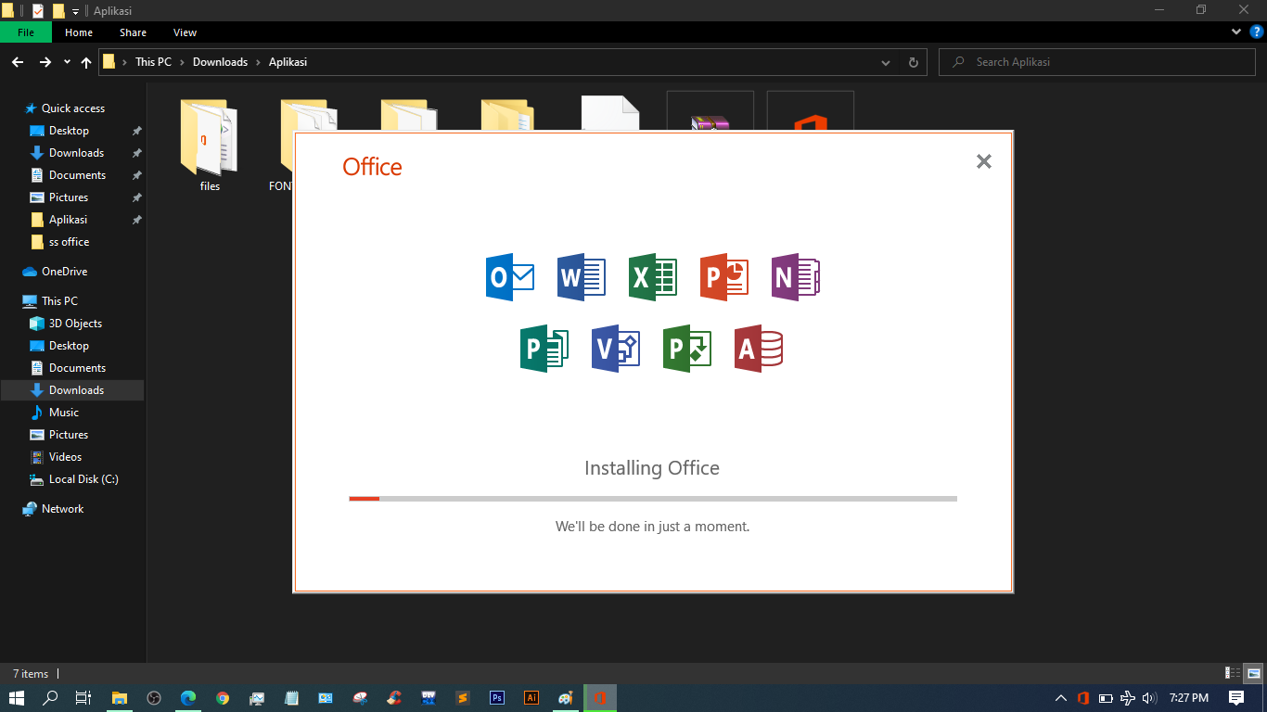Switch to details view layout
The image size is (1267, 712).
coord(1233,674)
